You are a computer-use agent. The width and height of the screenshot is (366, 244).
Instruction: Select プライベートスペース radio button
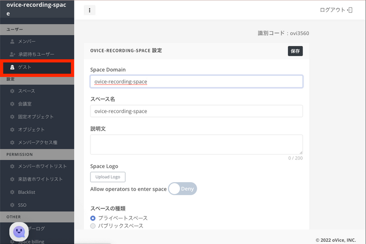pos(93,218)
